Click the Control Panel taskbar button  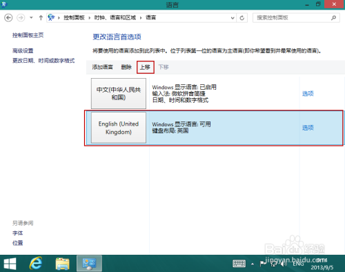click(x=89, y=264)
